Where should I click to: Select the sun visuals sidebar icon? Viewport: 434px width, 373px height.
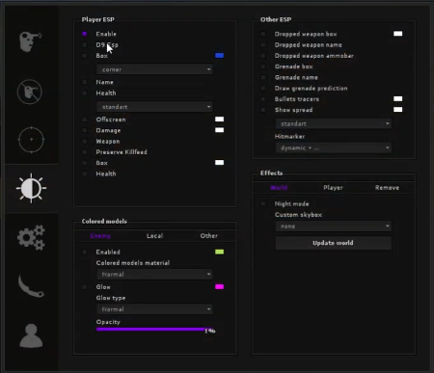point(31,188)
